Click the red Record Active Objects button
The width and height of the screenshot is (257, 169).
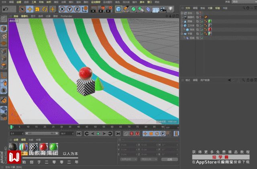tap(131, 134)
